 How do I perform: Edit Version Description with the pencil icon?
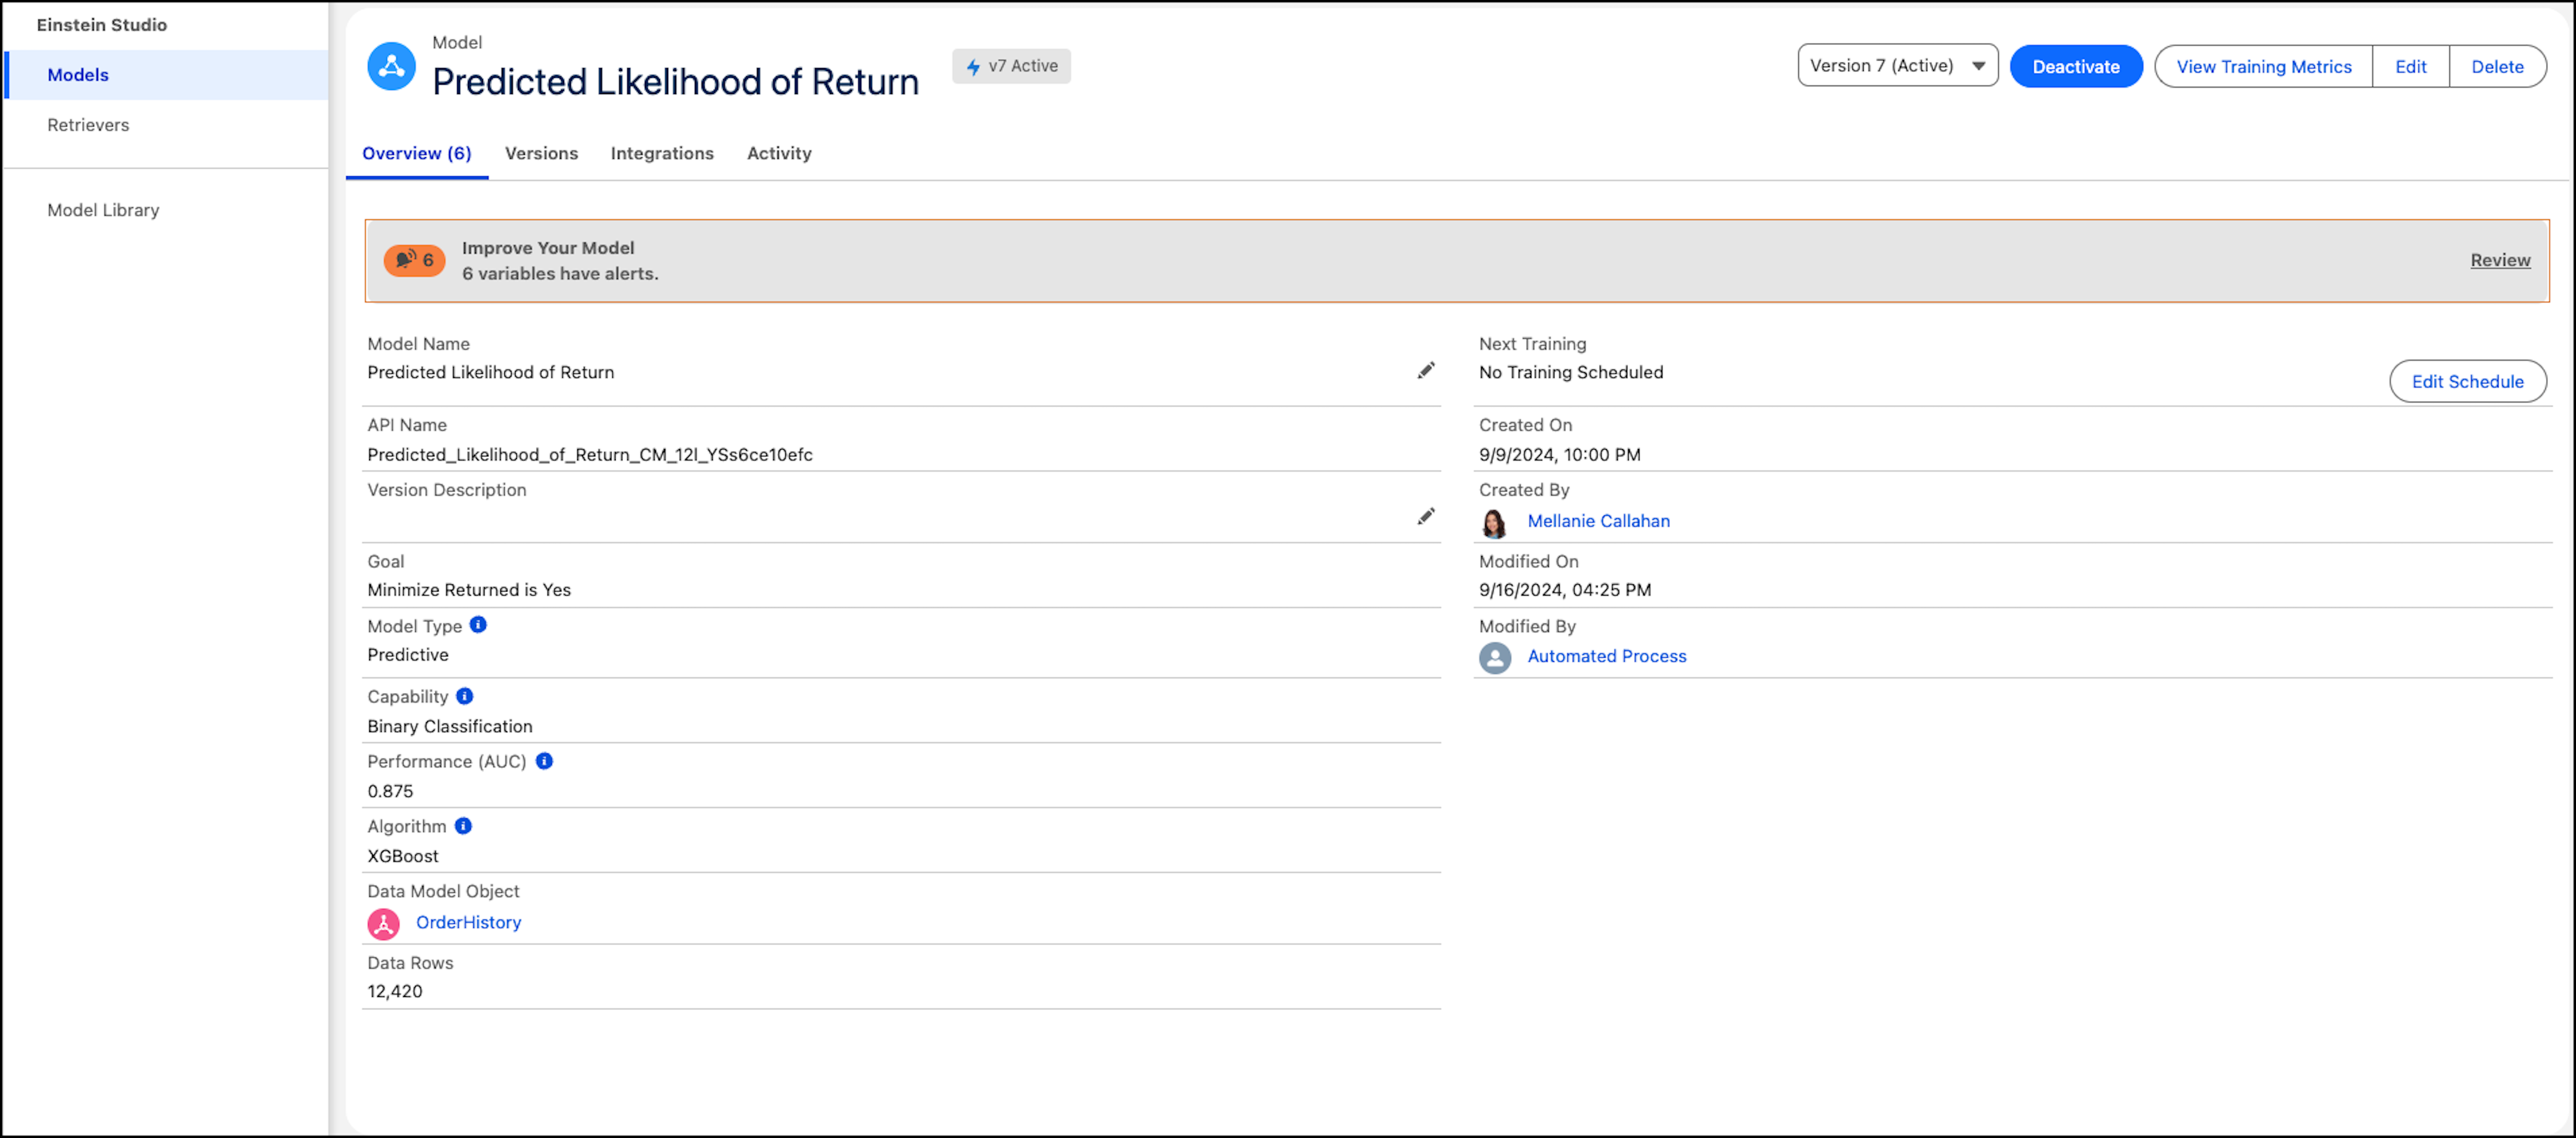[x=1426, y=516]
